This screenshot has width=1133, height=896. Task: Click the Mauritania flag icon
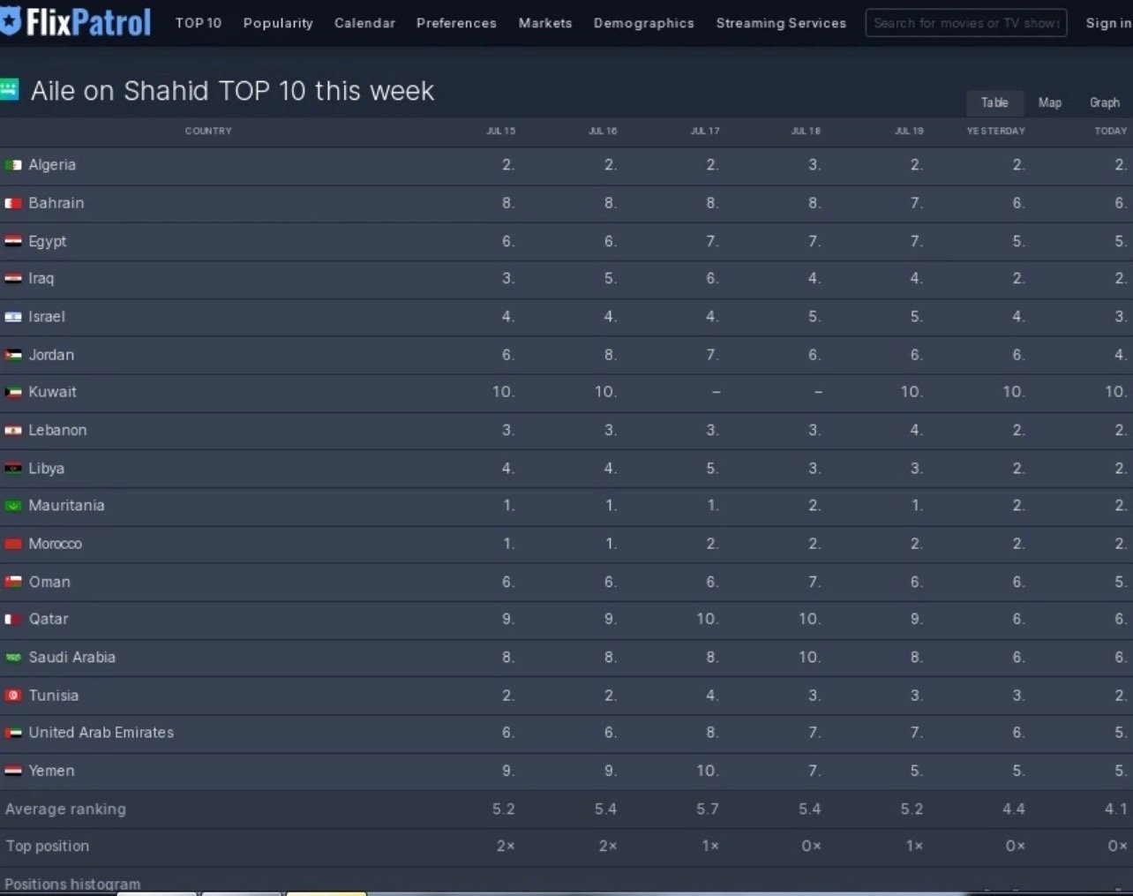(x=13, y=506)
